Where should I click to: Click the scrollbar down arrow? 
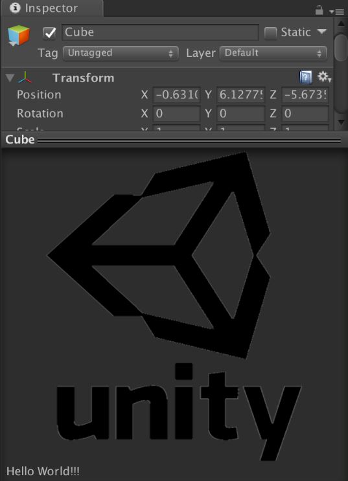[x=341, y=122]
